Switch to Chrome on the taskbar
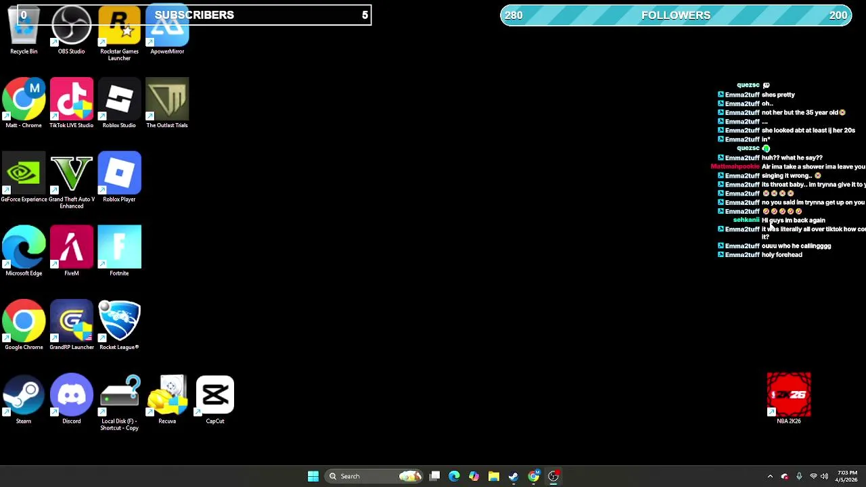This screenshot has height=487, width=866. point(534,476)
